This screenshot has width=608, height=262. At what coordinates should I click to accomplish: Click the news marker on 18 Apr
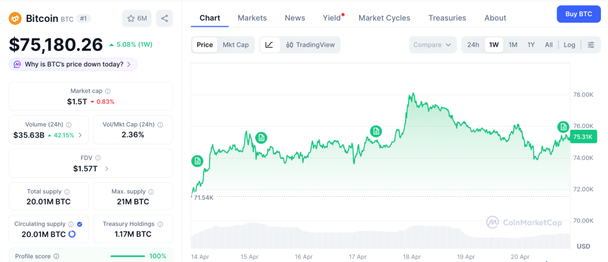375,131
